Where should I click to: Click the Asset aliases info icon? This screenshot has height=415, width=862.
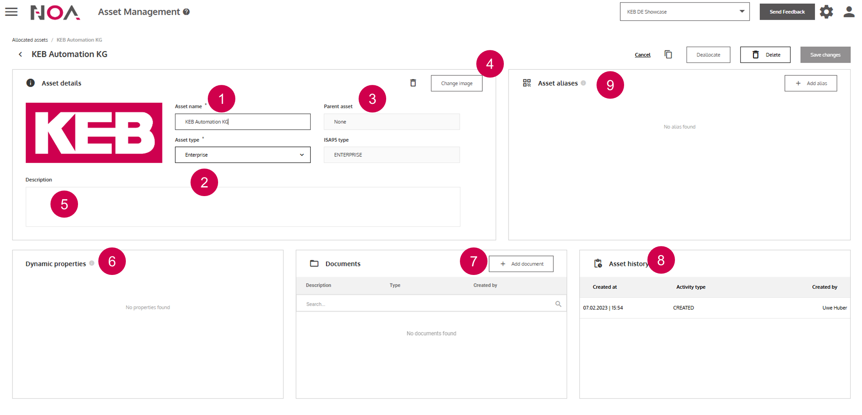tap(583, 83)
